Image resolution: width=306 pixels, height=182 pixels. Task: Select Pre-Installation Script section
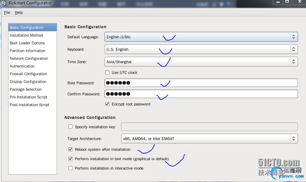33,97
